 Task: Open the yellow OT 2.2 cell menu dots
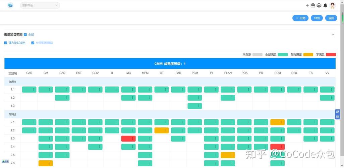pyautogui.click(x=166, y=130)
